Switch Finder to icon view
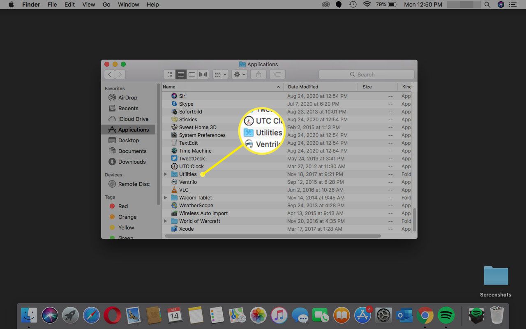Viewport: 526px width, 329px height. [x=169, y=74]
